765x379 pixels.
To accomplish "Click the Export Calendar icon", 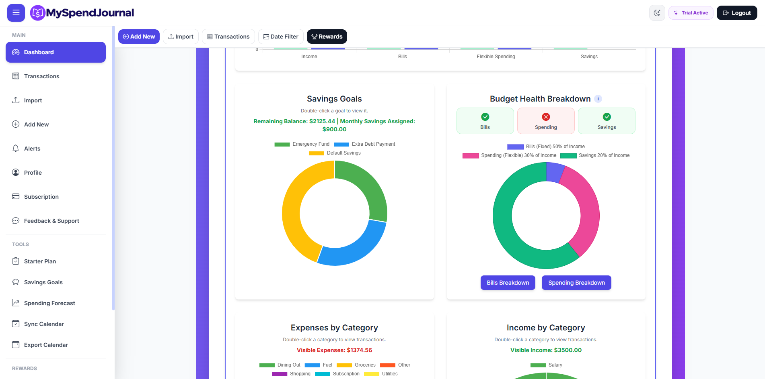I will point(16,344).
